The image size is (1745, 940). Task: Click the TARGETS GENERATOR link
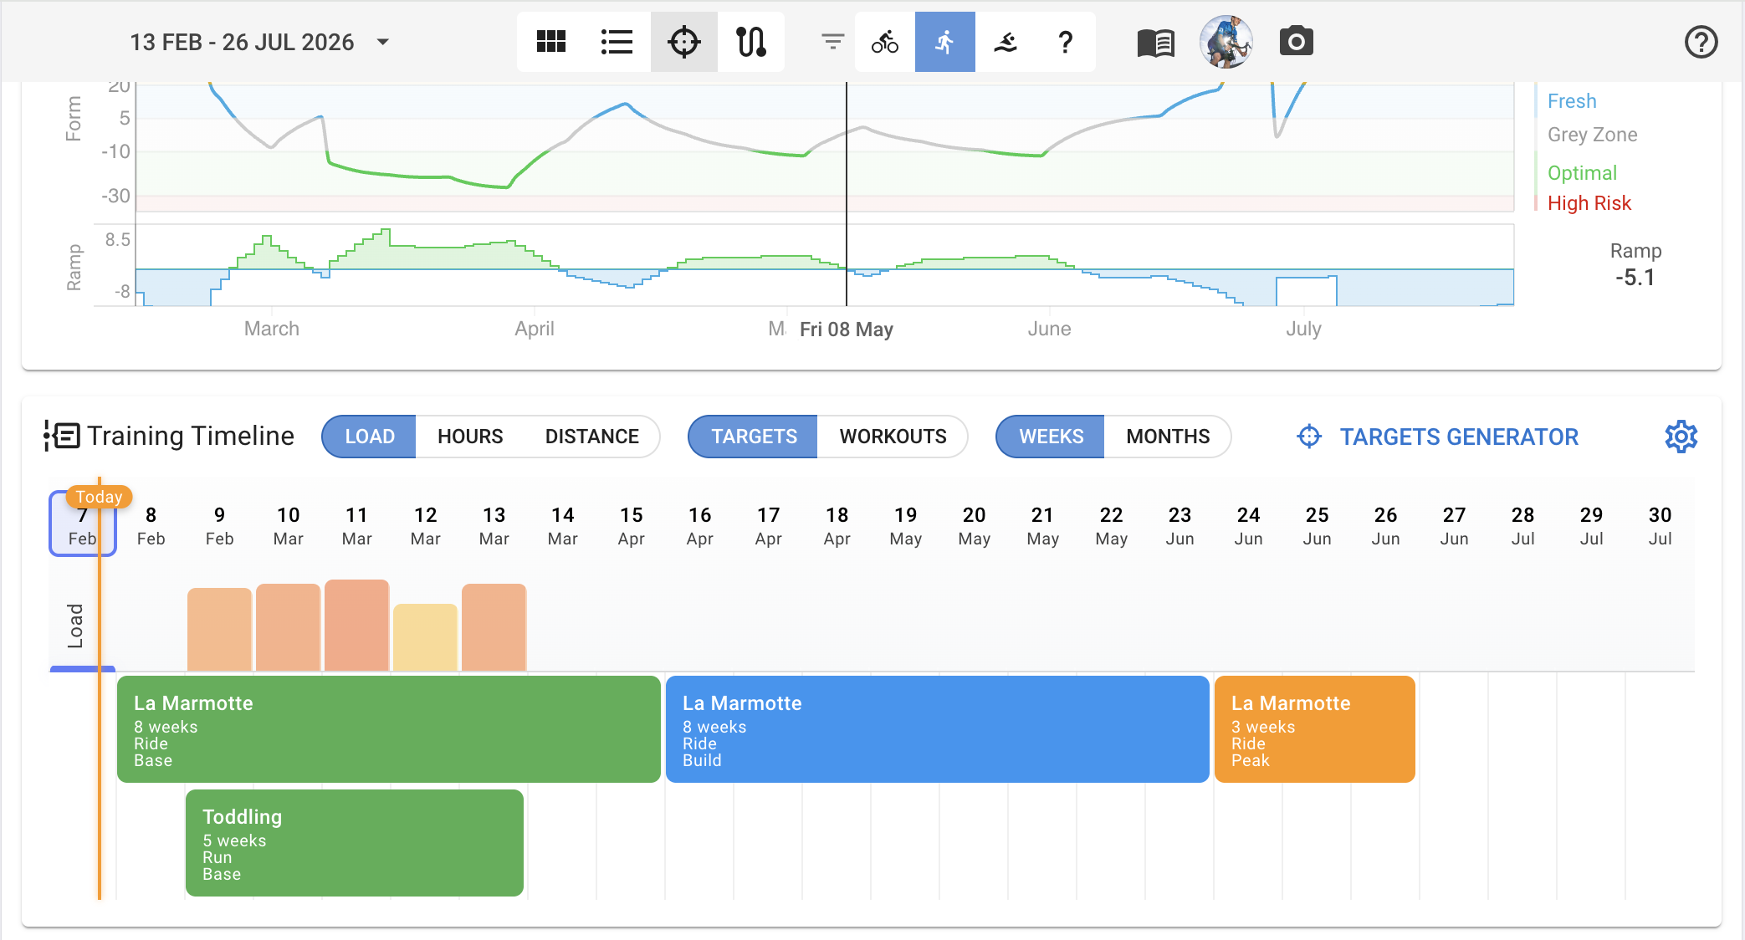tap(1458, 437)
